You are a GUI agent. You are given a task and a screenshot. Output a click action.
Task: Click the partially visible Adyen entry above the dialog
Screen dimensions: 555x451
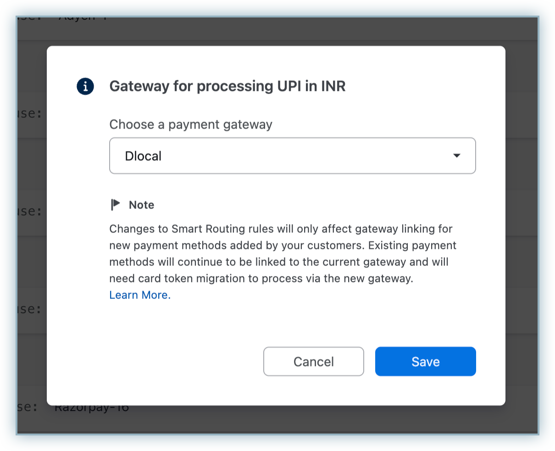83,19
